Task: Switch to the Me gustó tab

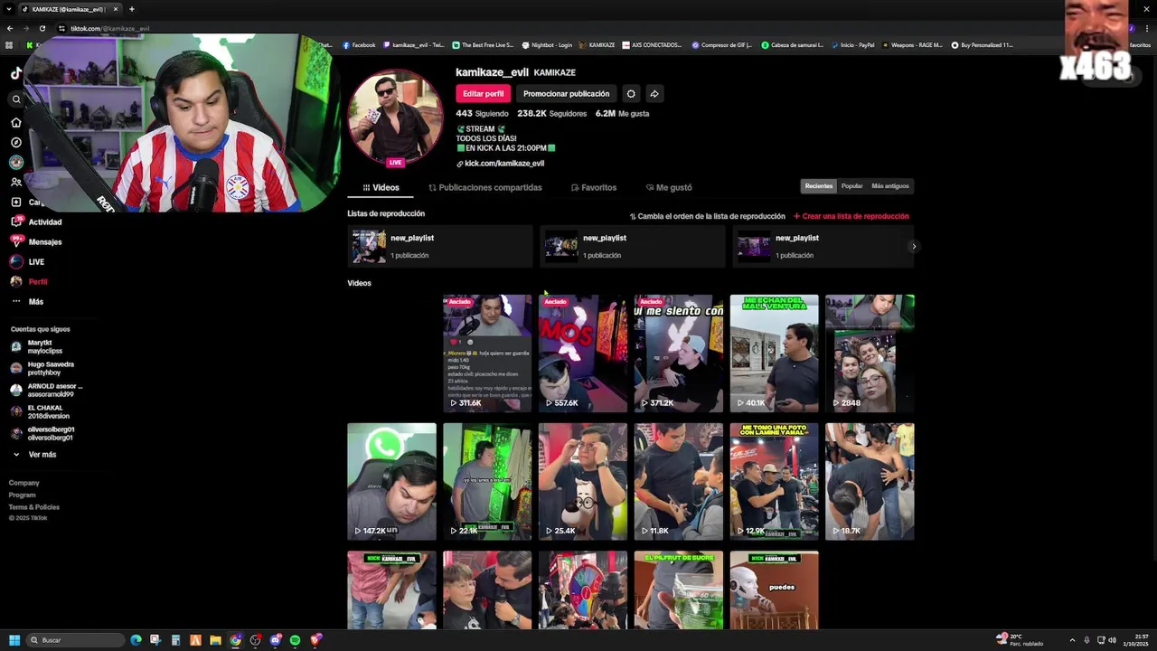Action: click(669, 187)
